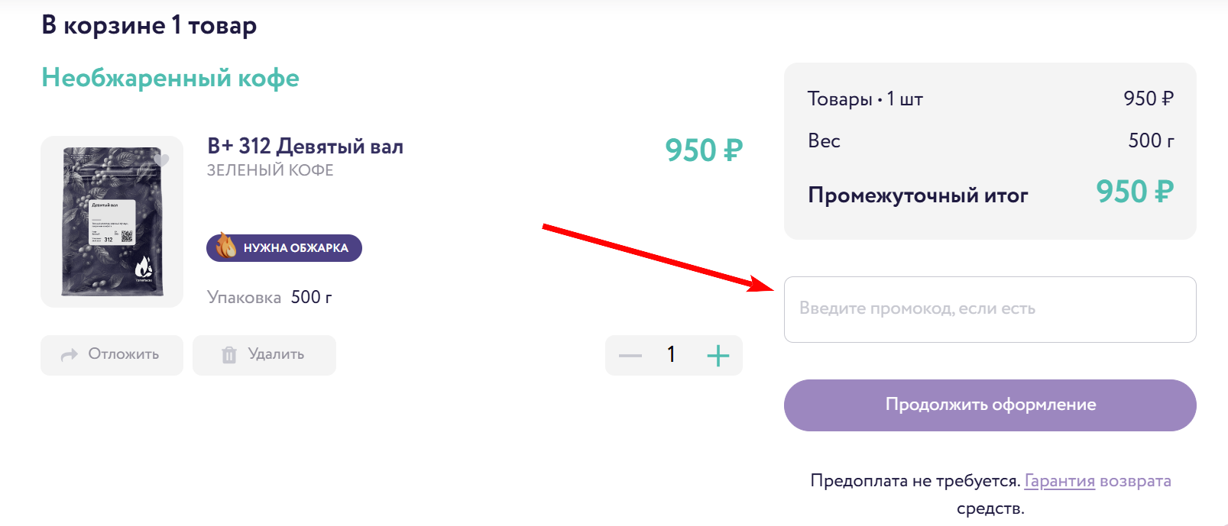Viewport: 1228px width, 526px height.
Task: Click the quantity value "1" in stepper
Action: (x=671, y=354)
